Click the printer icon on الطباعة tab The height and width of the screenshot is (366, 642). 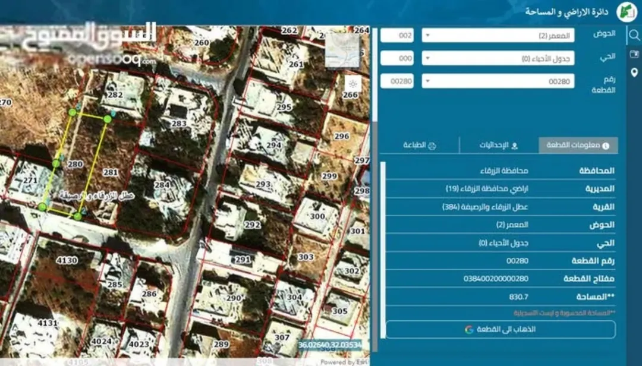(432, 146)
